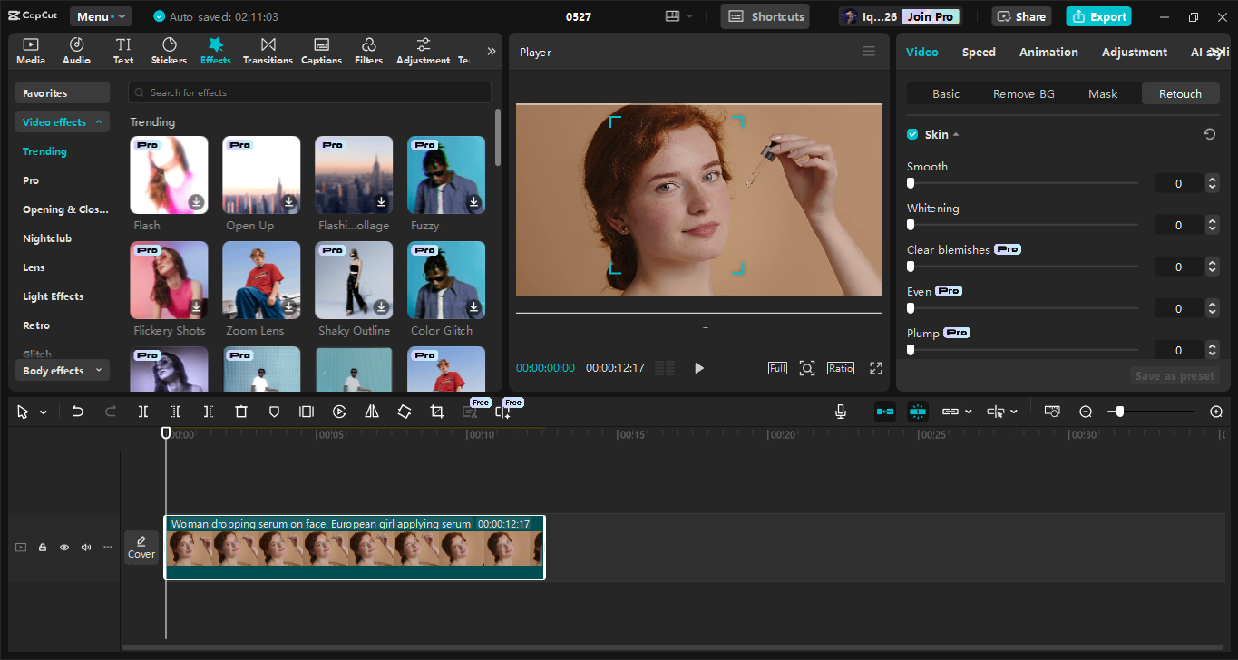
Task: Click the Smooth slider handle
Action: tap(911, 183)
